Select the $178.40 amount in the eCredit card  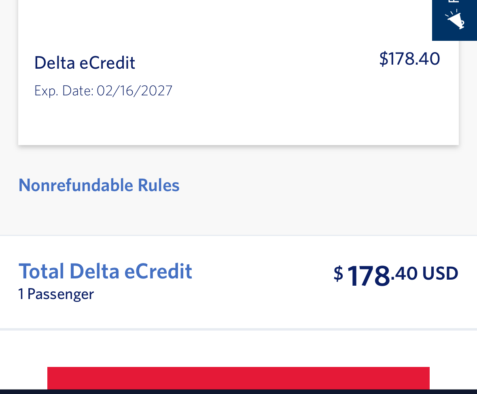tap(409, 59)
